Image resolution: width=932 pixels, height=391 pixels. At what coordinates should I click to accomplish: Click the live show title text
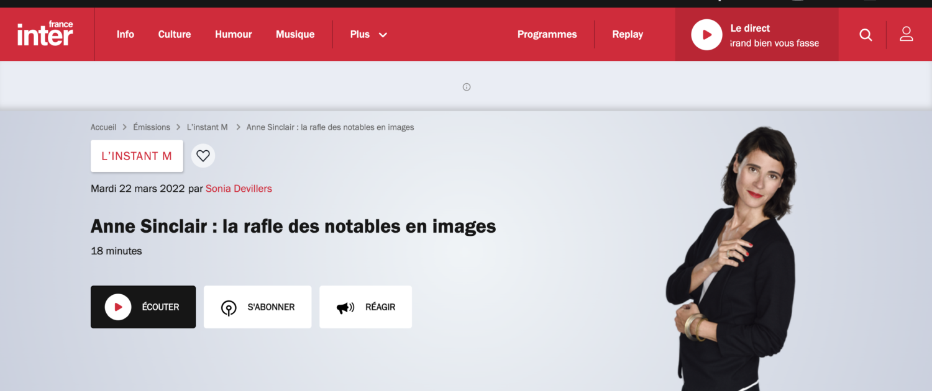coord(775,43)
